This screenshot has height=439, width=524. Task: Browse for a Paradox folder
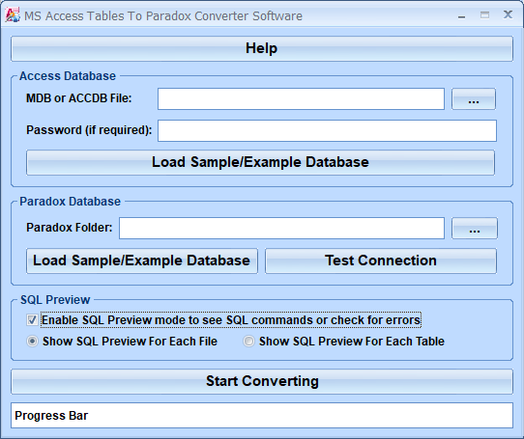point(474,228)
